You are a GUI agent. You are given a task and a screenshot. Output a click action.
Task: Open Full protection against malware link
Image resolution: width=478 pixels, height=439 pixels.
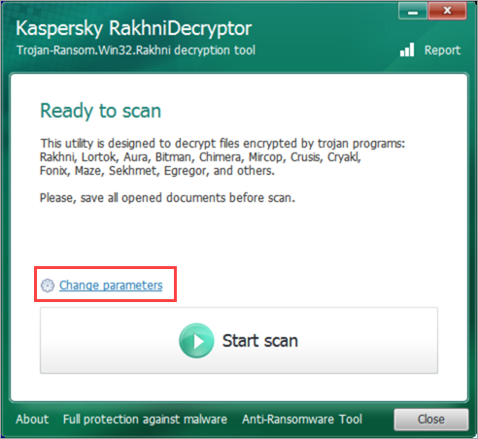pos(145,420)
